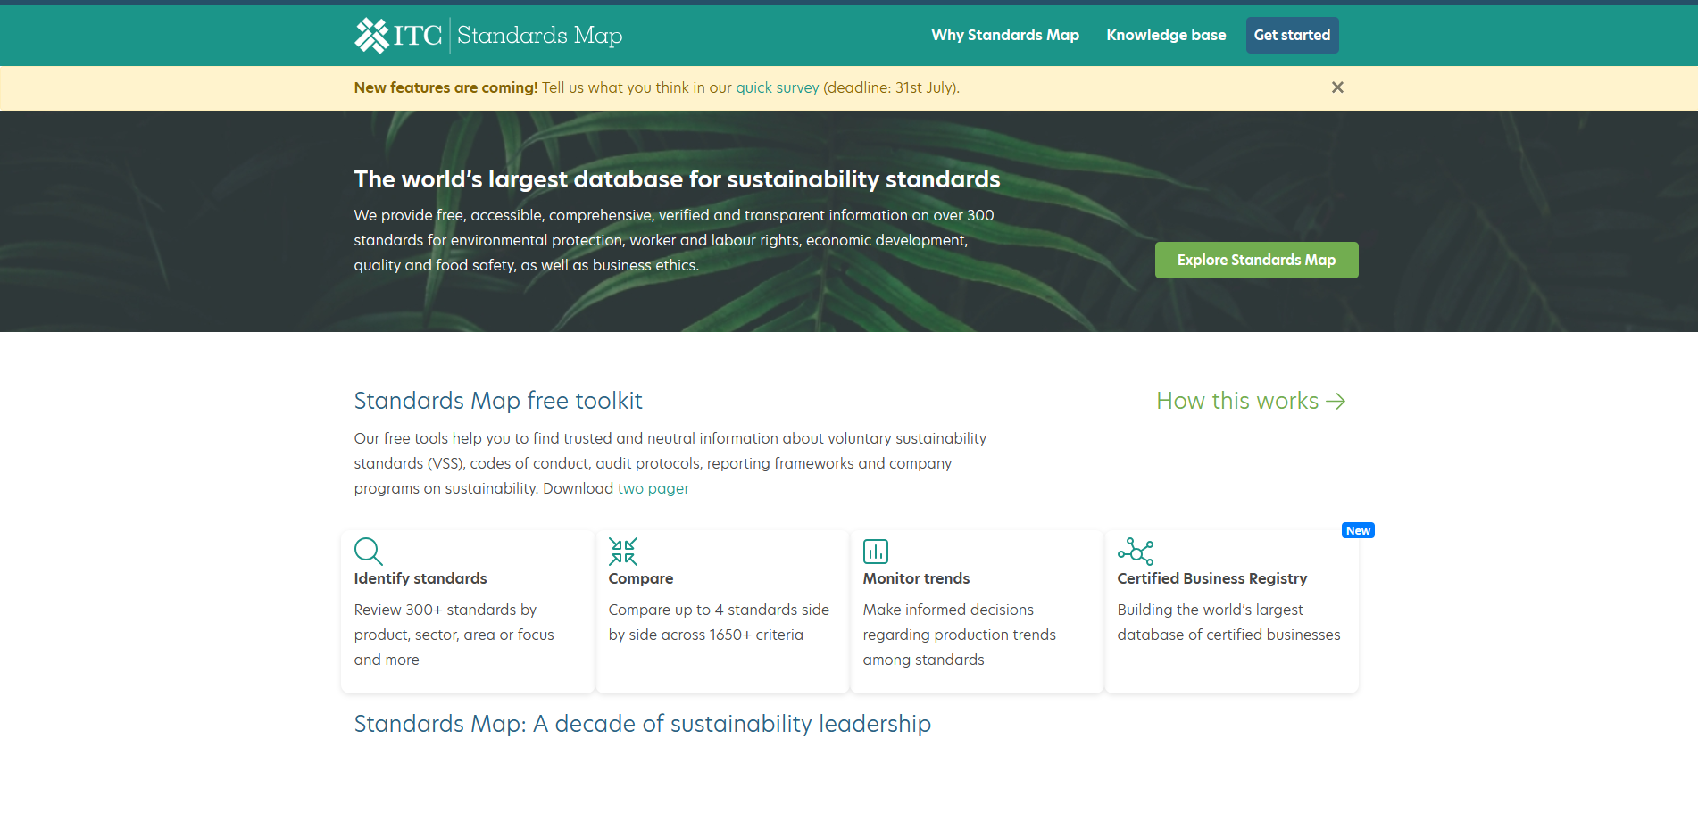Open the Compare card title
The height and width of the screenshot is (830, 1698).
[641, 578]
